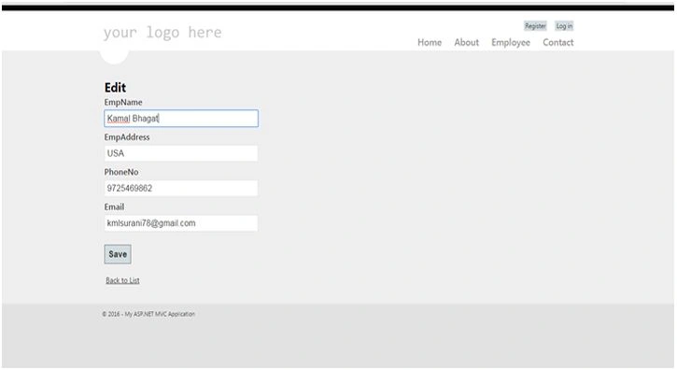This screenshot has height=370, width=677.
Task: Click the EmpAddress label
Action: 127,137
